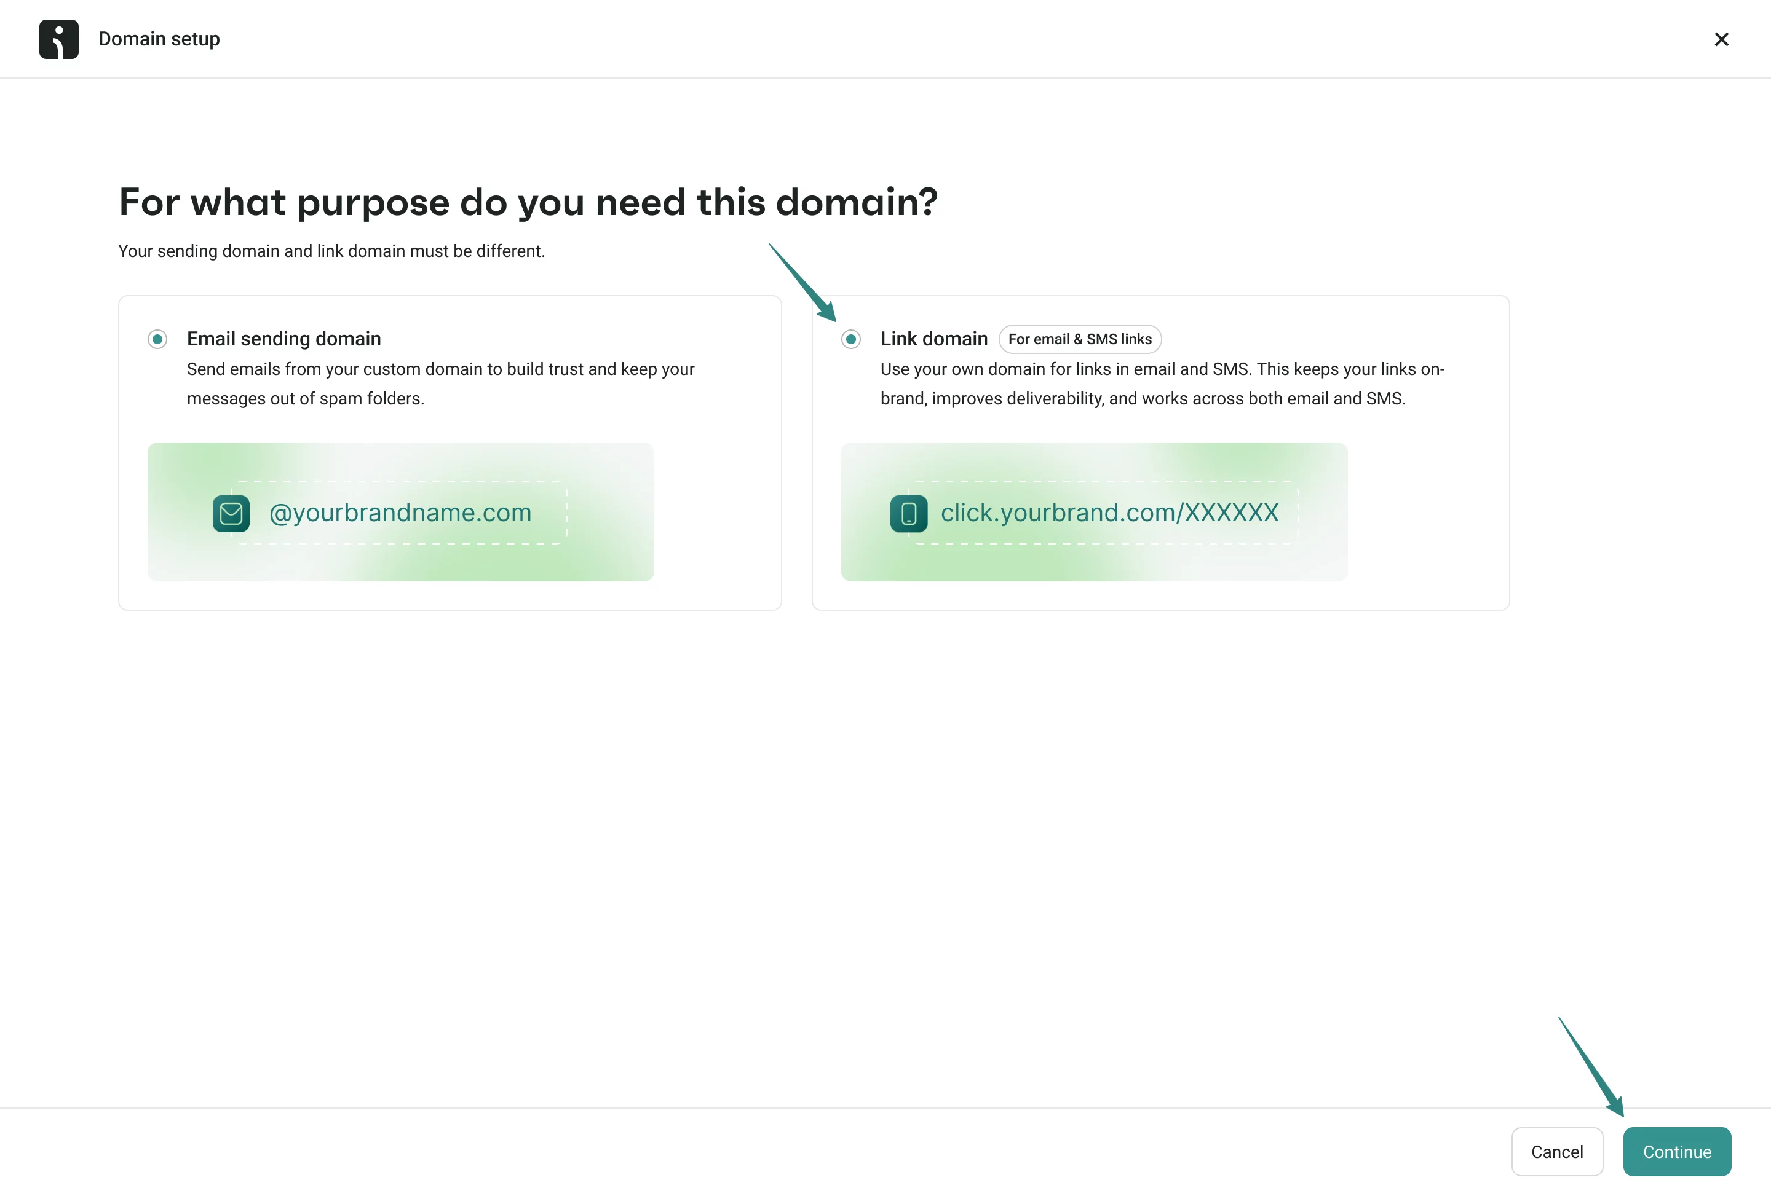The width and height of the screenshot is (1771, 1196).
Task: Click the arrow pointing at the Link domain radio
Action: pos(803,283)
